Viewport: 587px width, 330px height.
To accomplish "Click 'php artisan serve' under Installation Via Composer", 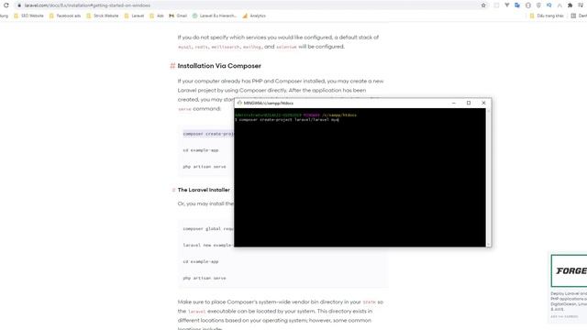I will [205, 167].
